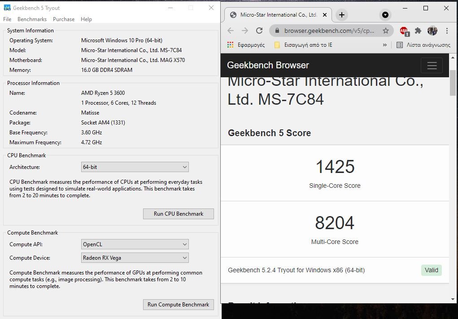Click the Geekbench 5 app icon in title bar
Image resolution: width=458 pixels, height=319 pixels.
[7, 8]
